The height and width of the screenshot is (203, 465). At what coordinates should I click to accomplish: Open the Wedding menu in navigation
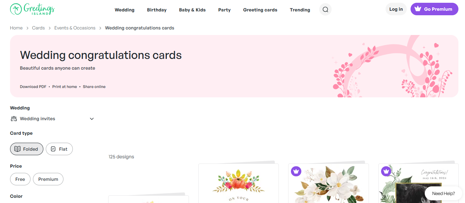(124, 10)
